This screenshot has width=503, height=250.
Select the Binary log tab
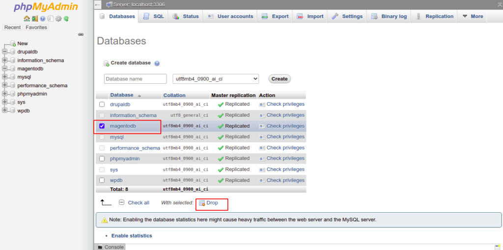click(x=389, y=16)
